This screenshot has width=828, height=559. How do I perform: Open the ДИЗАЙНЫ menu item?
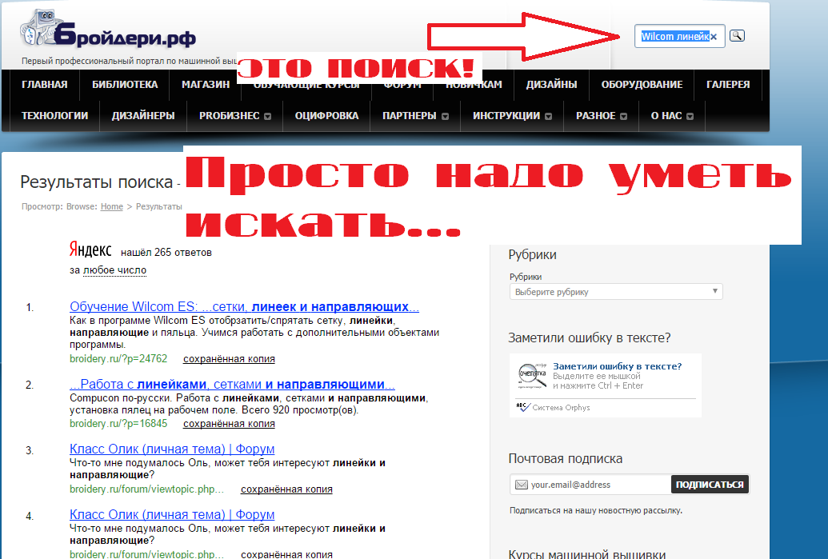[x=551, y=85]
